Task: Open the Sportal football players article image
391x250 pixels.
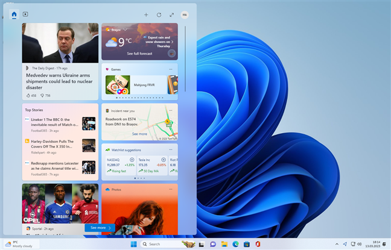Action: [60, 204]
